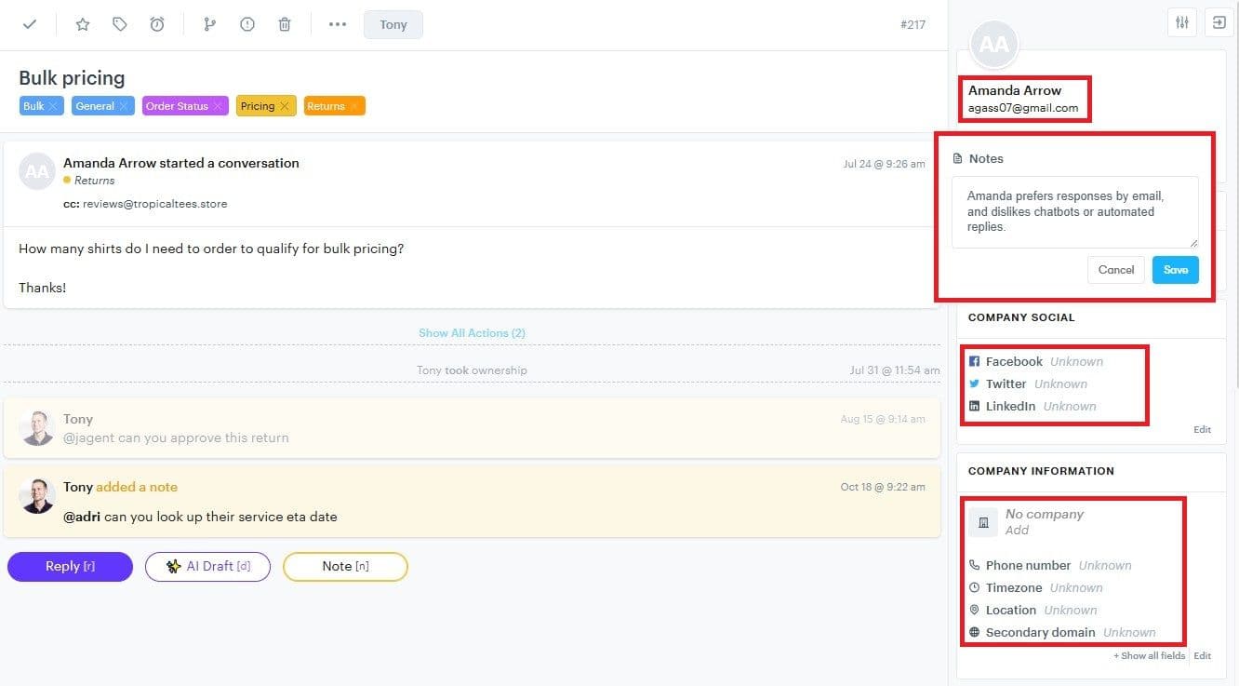Screen dimensions: 1239x686
Task: Click the merge conversation branch icon
Action: click(210, 24)
